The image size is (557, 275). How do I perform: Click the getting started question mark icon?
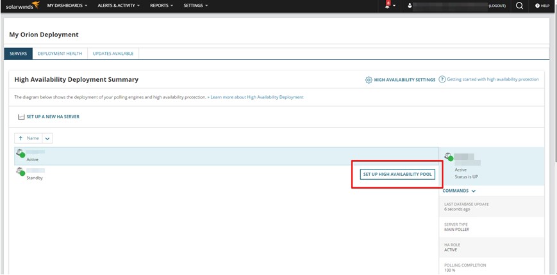click(x=442, y=79)
